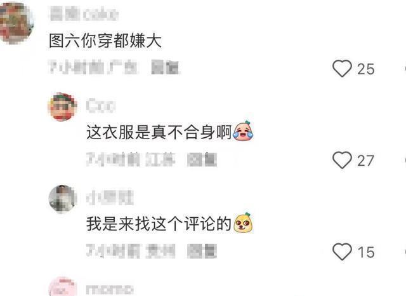Image resolution: width=406 pixels, height=296 pixels.
Task: Open avatar next to 我是来找这个评论的 comment
Action: pyautogui.click(x=63, y=199)
